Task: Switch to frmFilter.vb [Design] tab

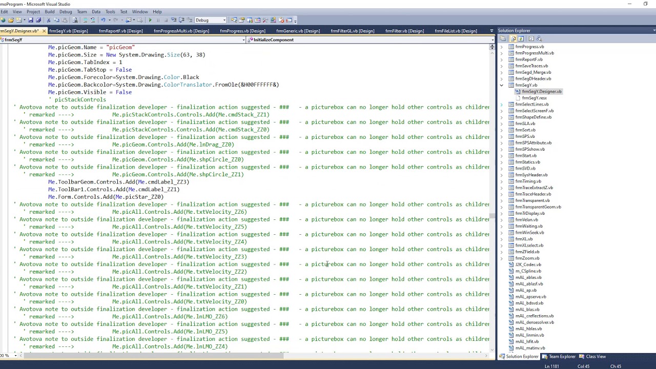Action: 404,31
